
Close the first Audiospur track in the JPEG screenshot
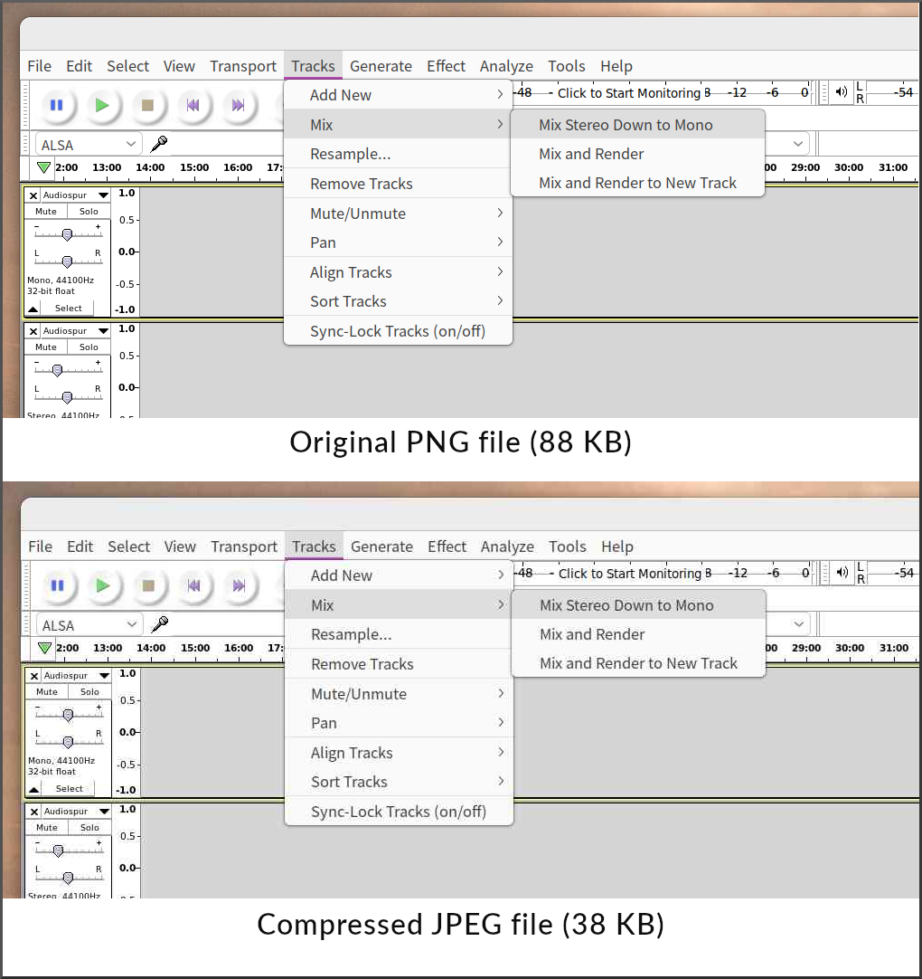point(34,676)
